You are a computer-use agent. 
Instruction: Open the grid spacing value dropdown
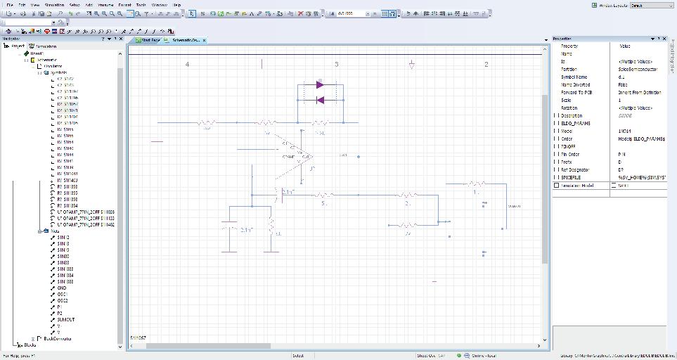tap(368, 13)
